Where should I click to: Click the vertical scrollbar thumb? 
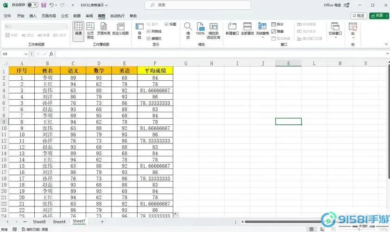click(389, 121)
